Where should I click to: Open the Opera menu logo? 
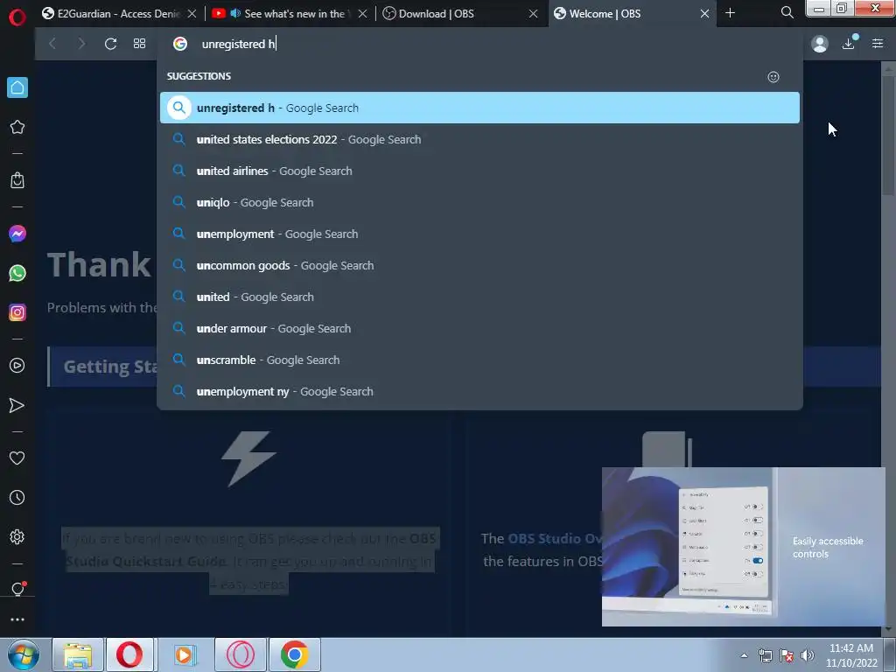17,17
